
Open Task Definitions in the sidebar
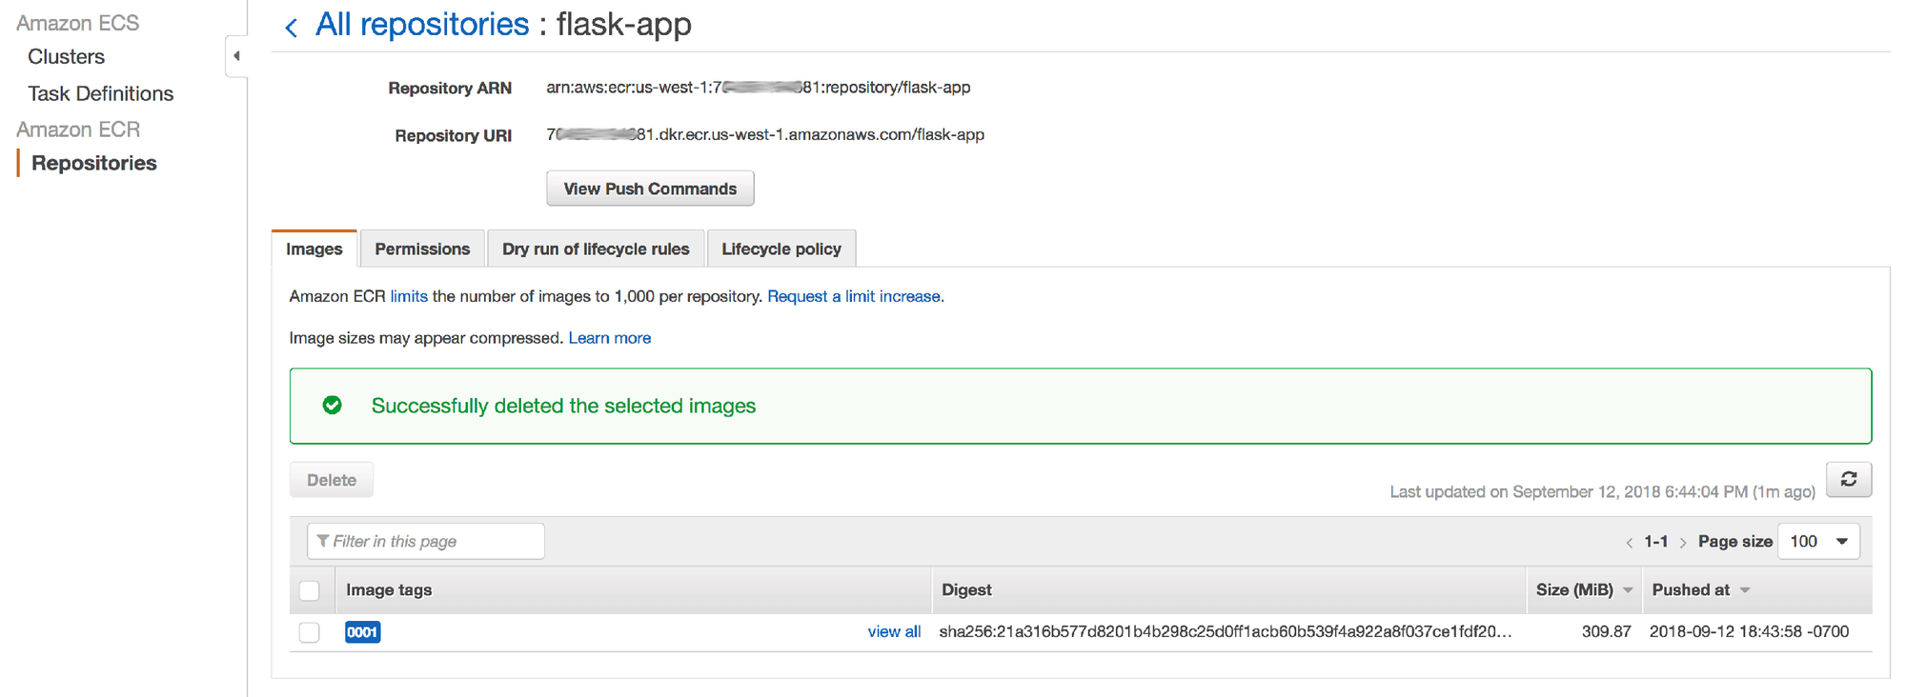click(100, 93)
